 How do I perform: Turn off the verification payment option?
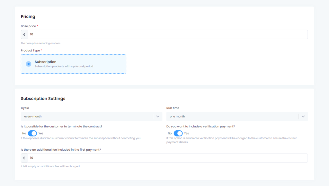179,133
